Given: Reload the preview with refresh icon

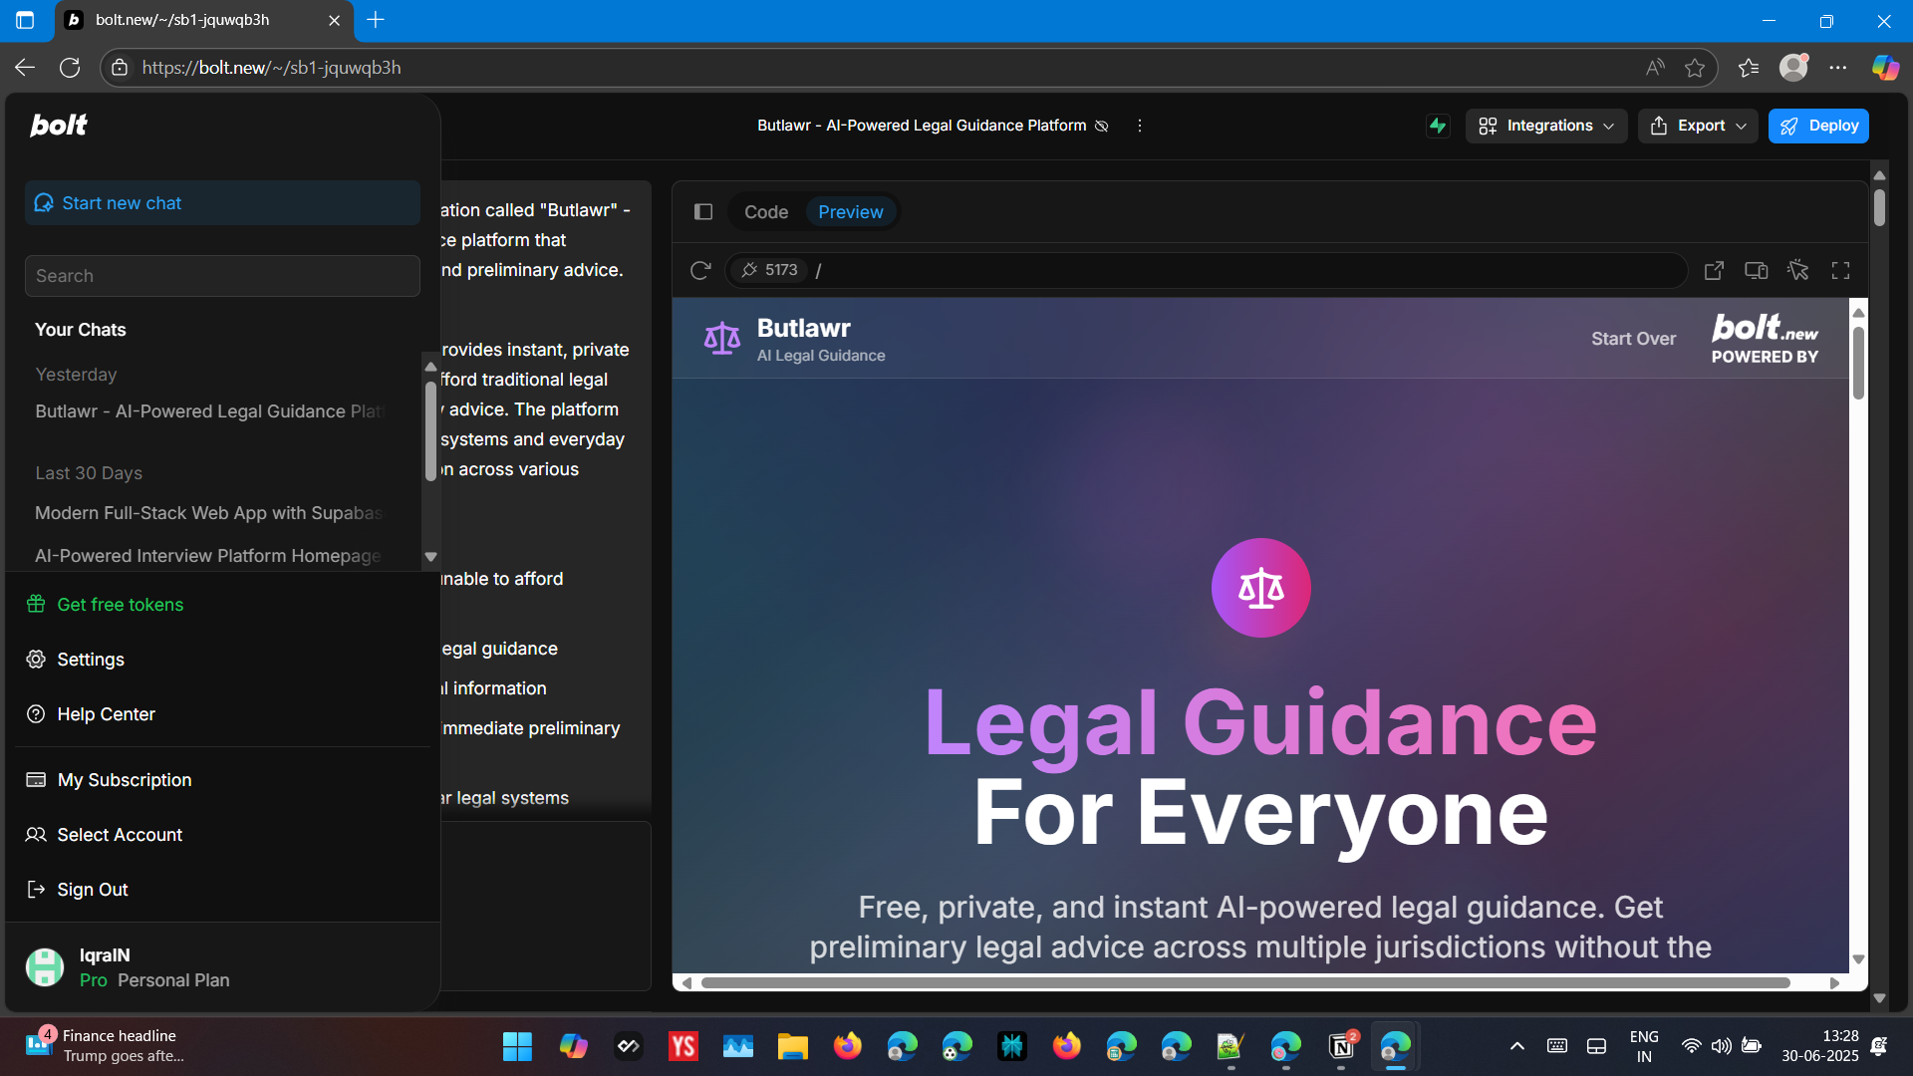Looking at the screenshot, I should point(700,270).
